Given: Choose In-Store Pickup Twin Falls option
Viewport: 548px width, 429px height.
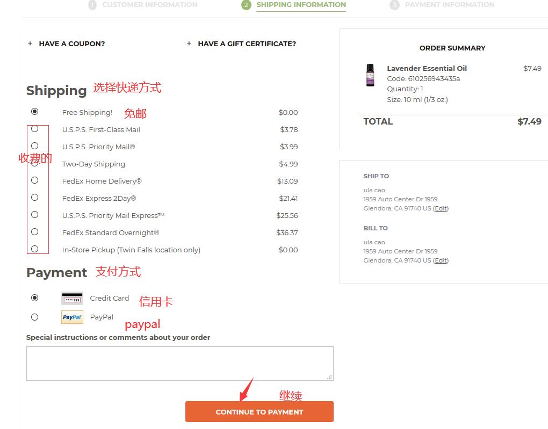Looking at the screenshot, I should [34, 249].
